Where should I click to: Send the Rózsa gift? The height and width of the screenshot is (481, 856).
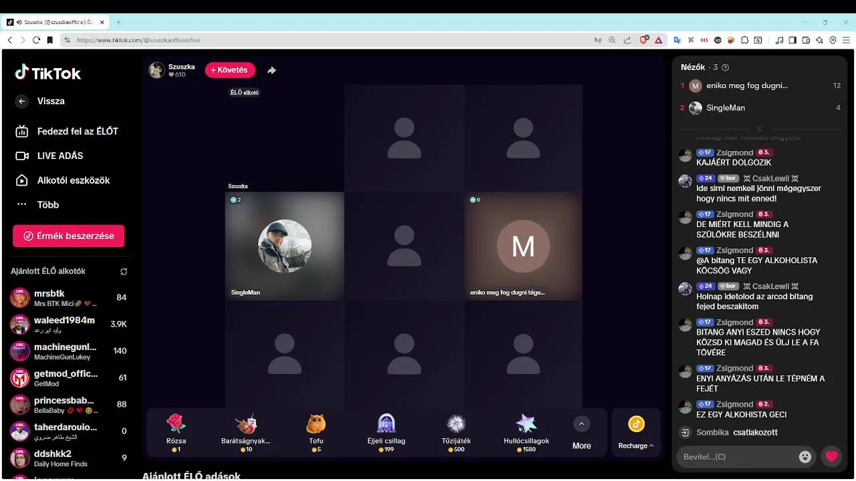pos(176,432)
